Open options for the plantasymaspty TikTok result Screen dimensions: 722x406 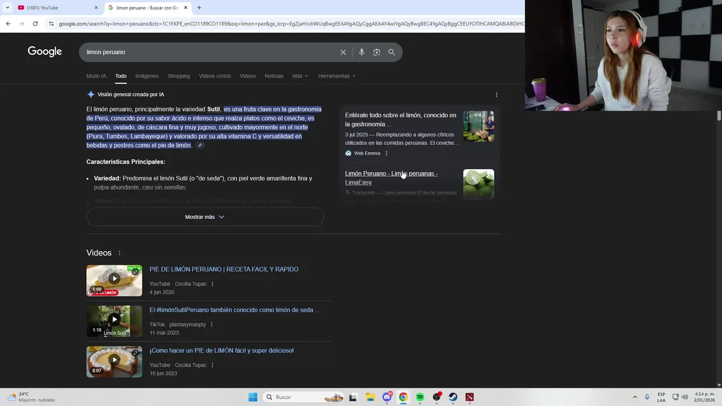[212, 324]
